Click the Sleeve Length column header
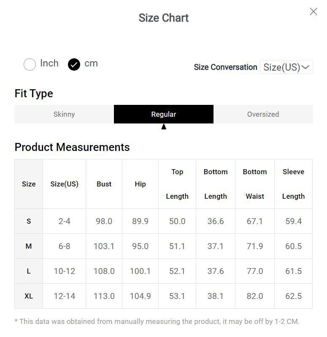This screenshot has width=327, height=337. [x=293, y=184]
